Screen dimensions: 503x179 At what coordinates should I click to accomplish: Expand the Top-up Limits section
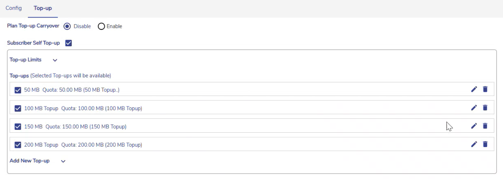(x=55, y=60)
